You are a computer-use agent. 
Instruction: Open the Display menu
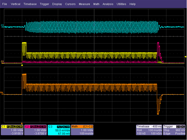[57, 4]
